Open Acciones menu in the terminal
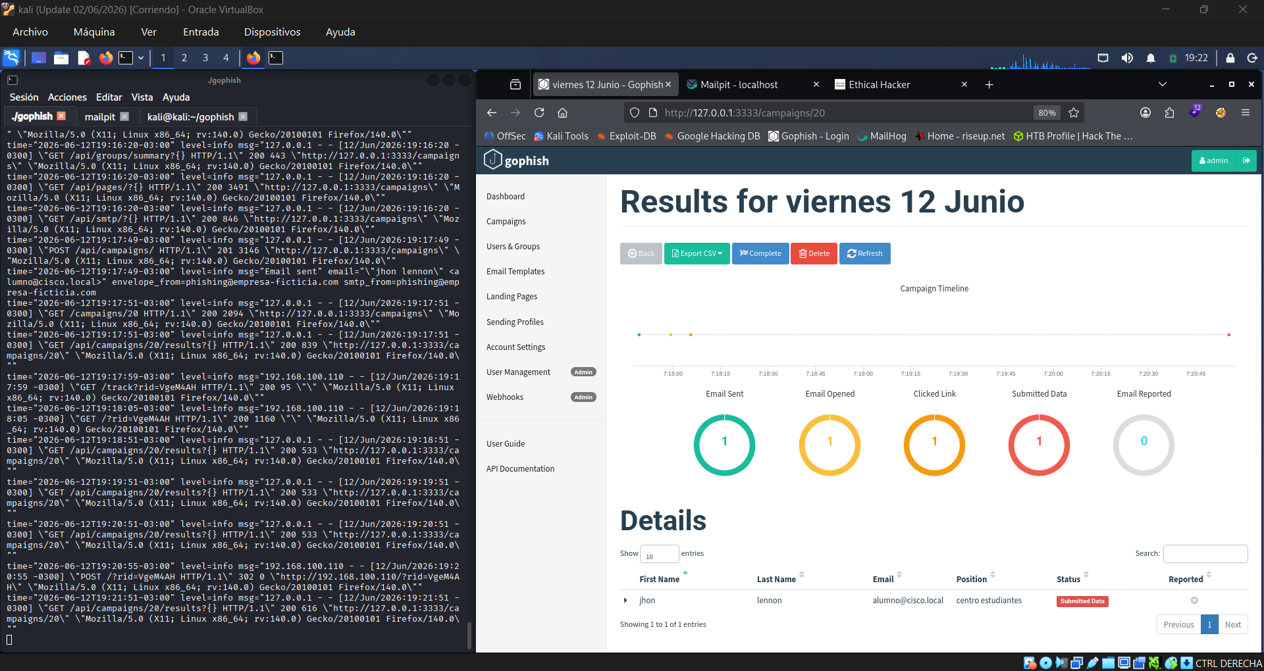The width and height of the screenshot is (1264, 671). tap(67, 97)
